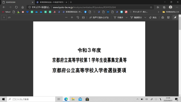Open the browser home page

pos(23,7)
